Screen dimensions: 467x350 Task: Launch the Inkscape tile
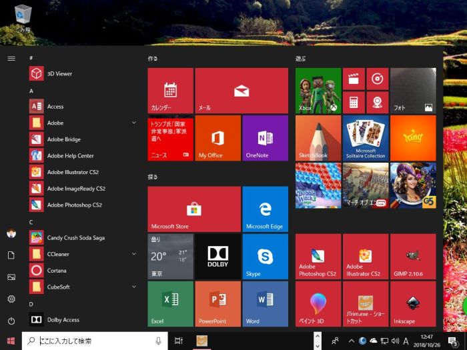(413, 303)
